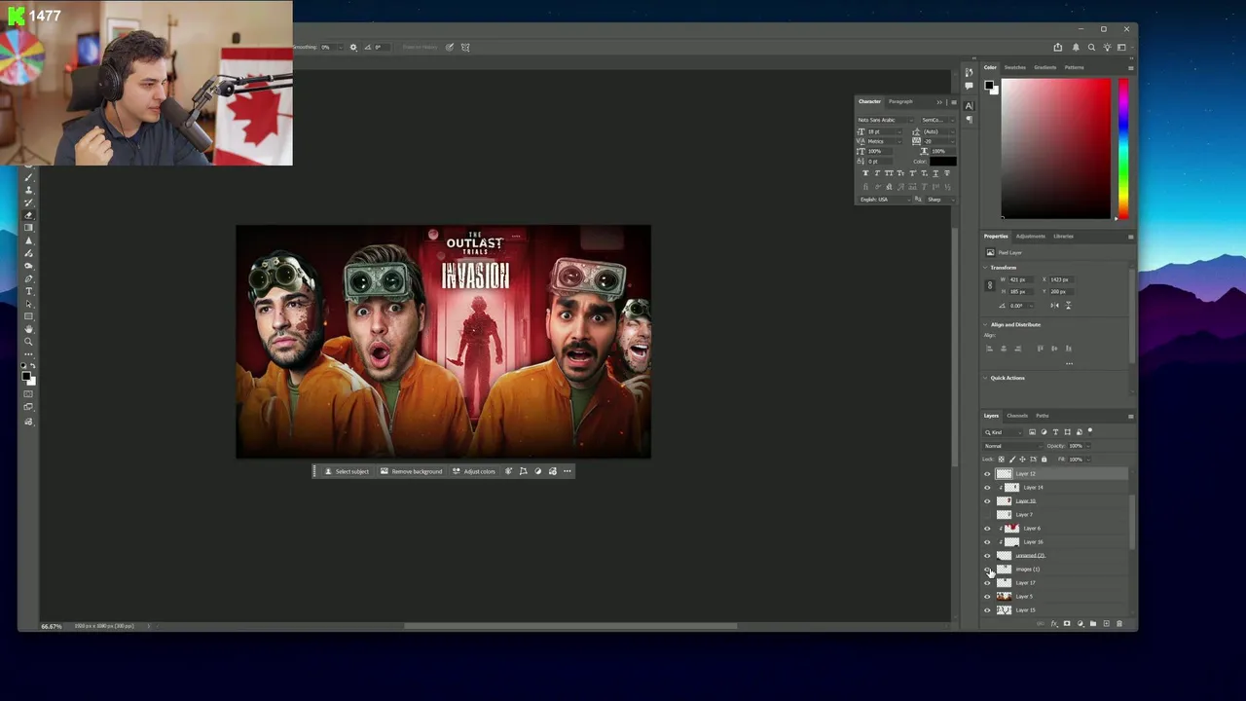Switch to the Adjustments tab
This screenshot has height=701, width=1246.
coord(1030,236)
